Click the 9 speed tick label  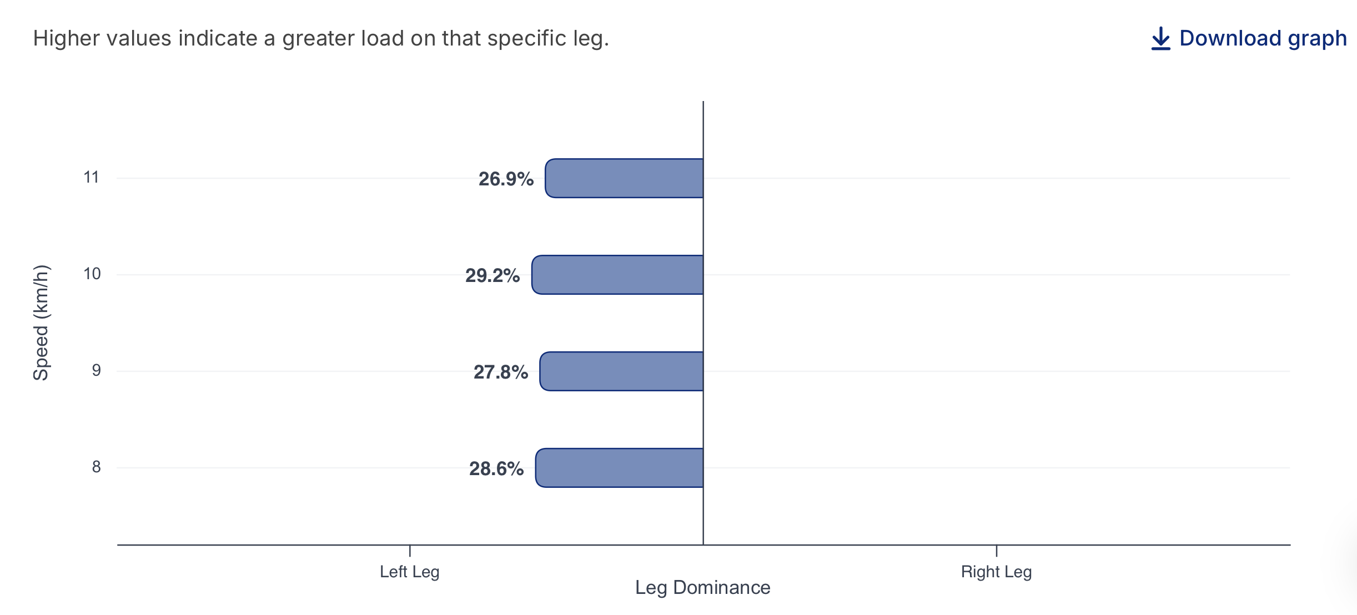[97, 370]
